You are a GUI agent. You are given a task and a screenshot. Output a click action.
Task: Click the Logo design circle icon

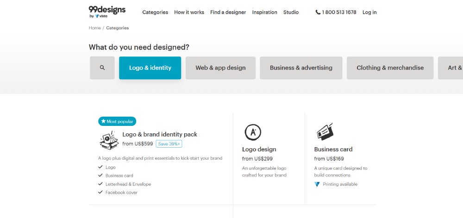point(252,132)
